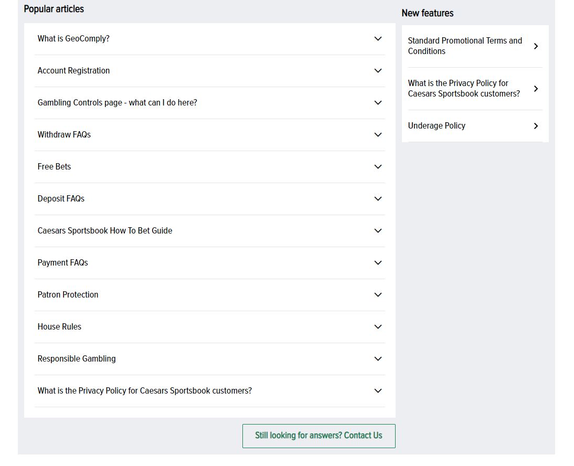Expand the Payment FAQs chevron

(378, 263)
